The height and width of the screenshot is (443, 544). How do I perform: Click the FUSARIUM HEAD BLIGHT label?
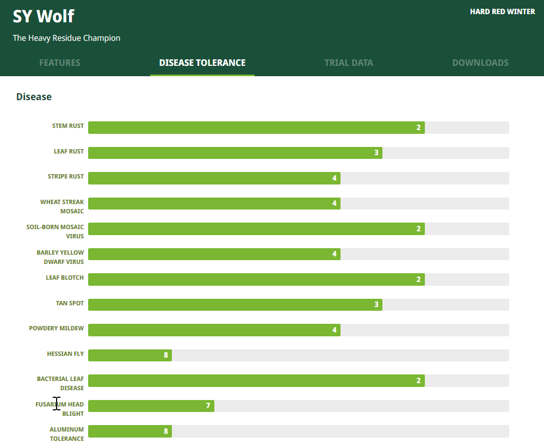coord(60,409)
